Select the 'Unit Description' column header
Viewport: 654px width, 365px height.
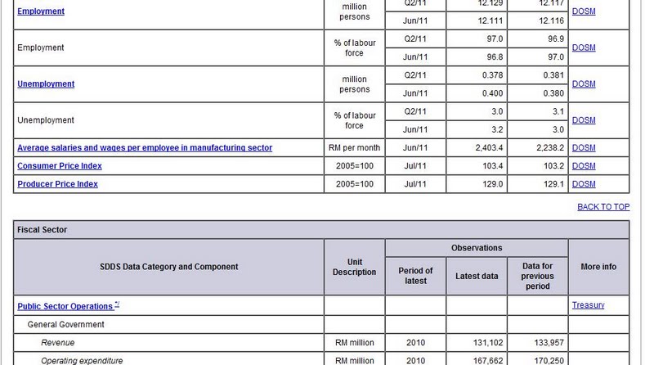click(x=355, y=267)
